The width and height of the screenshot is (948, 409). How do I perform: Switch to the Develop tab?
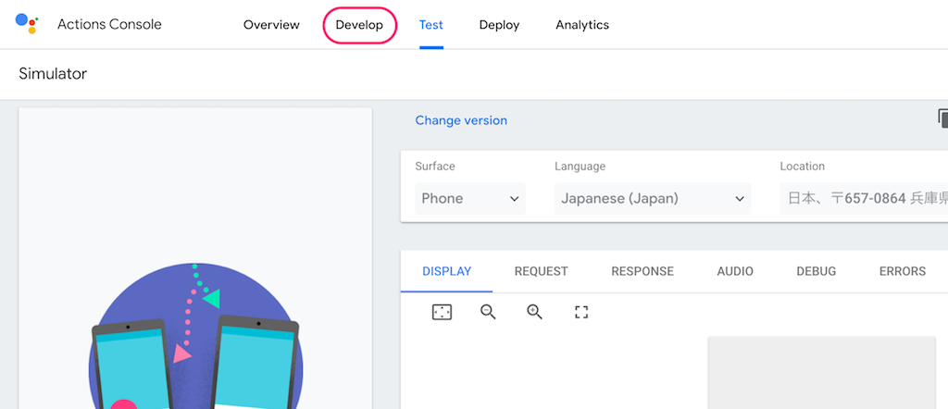point(360,25)
